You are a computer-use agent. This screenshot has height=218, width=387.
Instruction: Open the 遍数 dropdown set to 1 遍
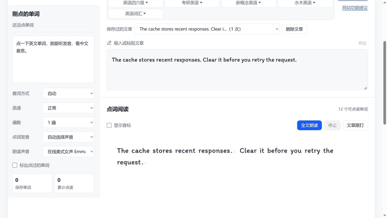pyautogui.click(x=69, y=122)
